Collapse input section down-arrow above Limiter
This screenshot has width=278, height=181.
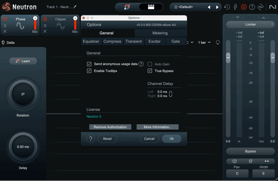point(237,17)
